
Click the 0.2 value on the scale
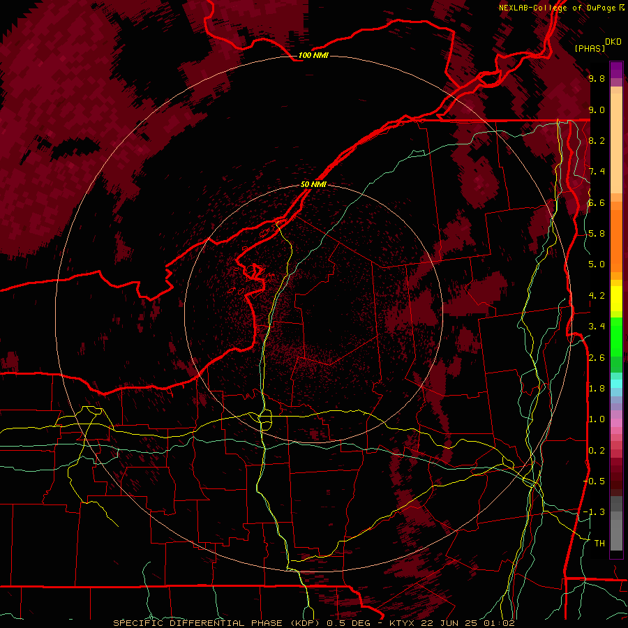597,451
